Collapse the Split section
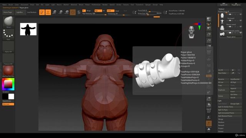246x138 pixels. (220, 101)
